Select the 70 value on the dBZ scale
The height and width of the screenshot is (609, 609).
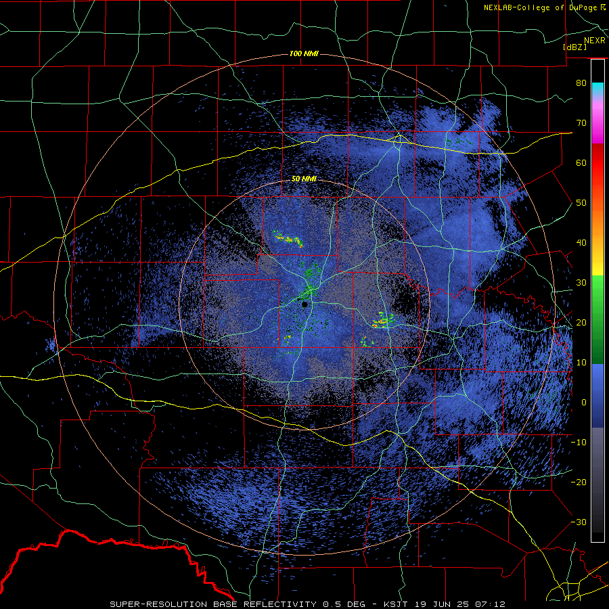point(581,123)
